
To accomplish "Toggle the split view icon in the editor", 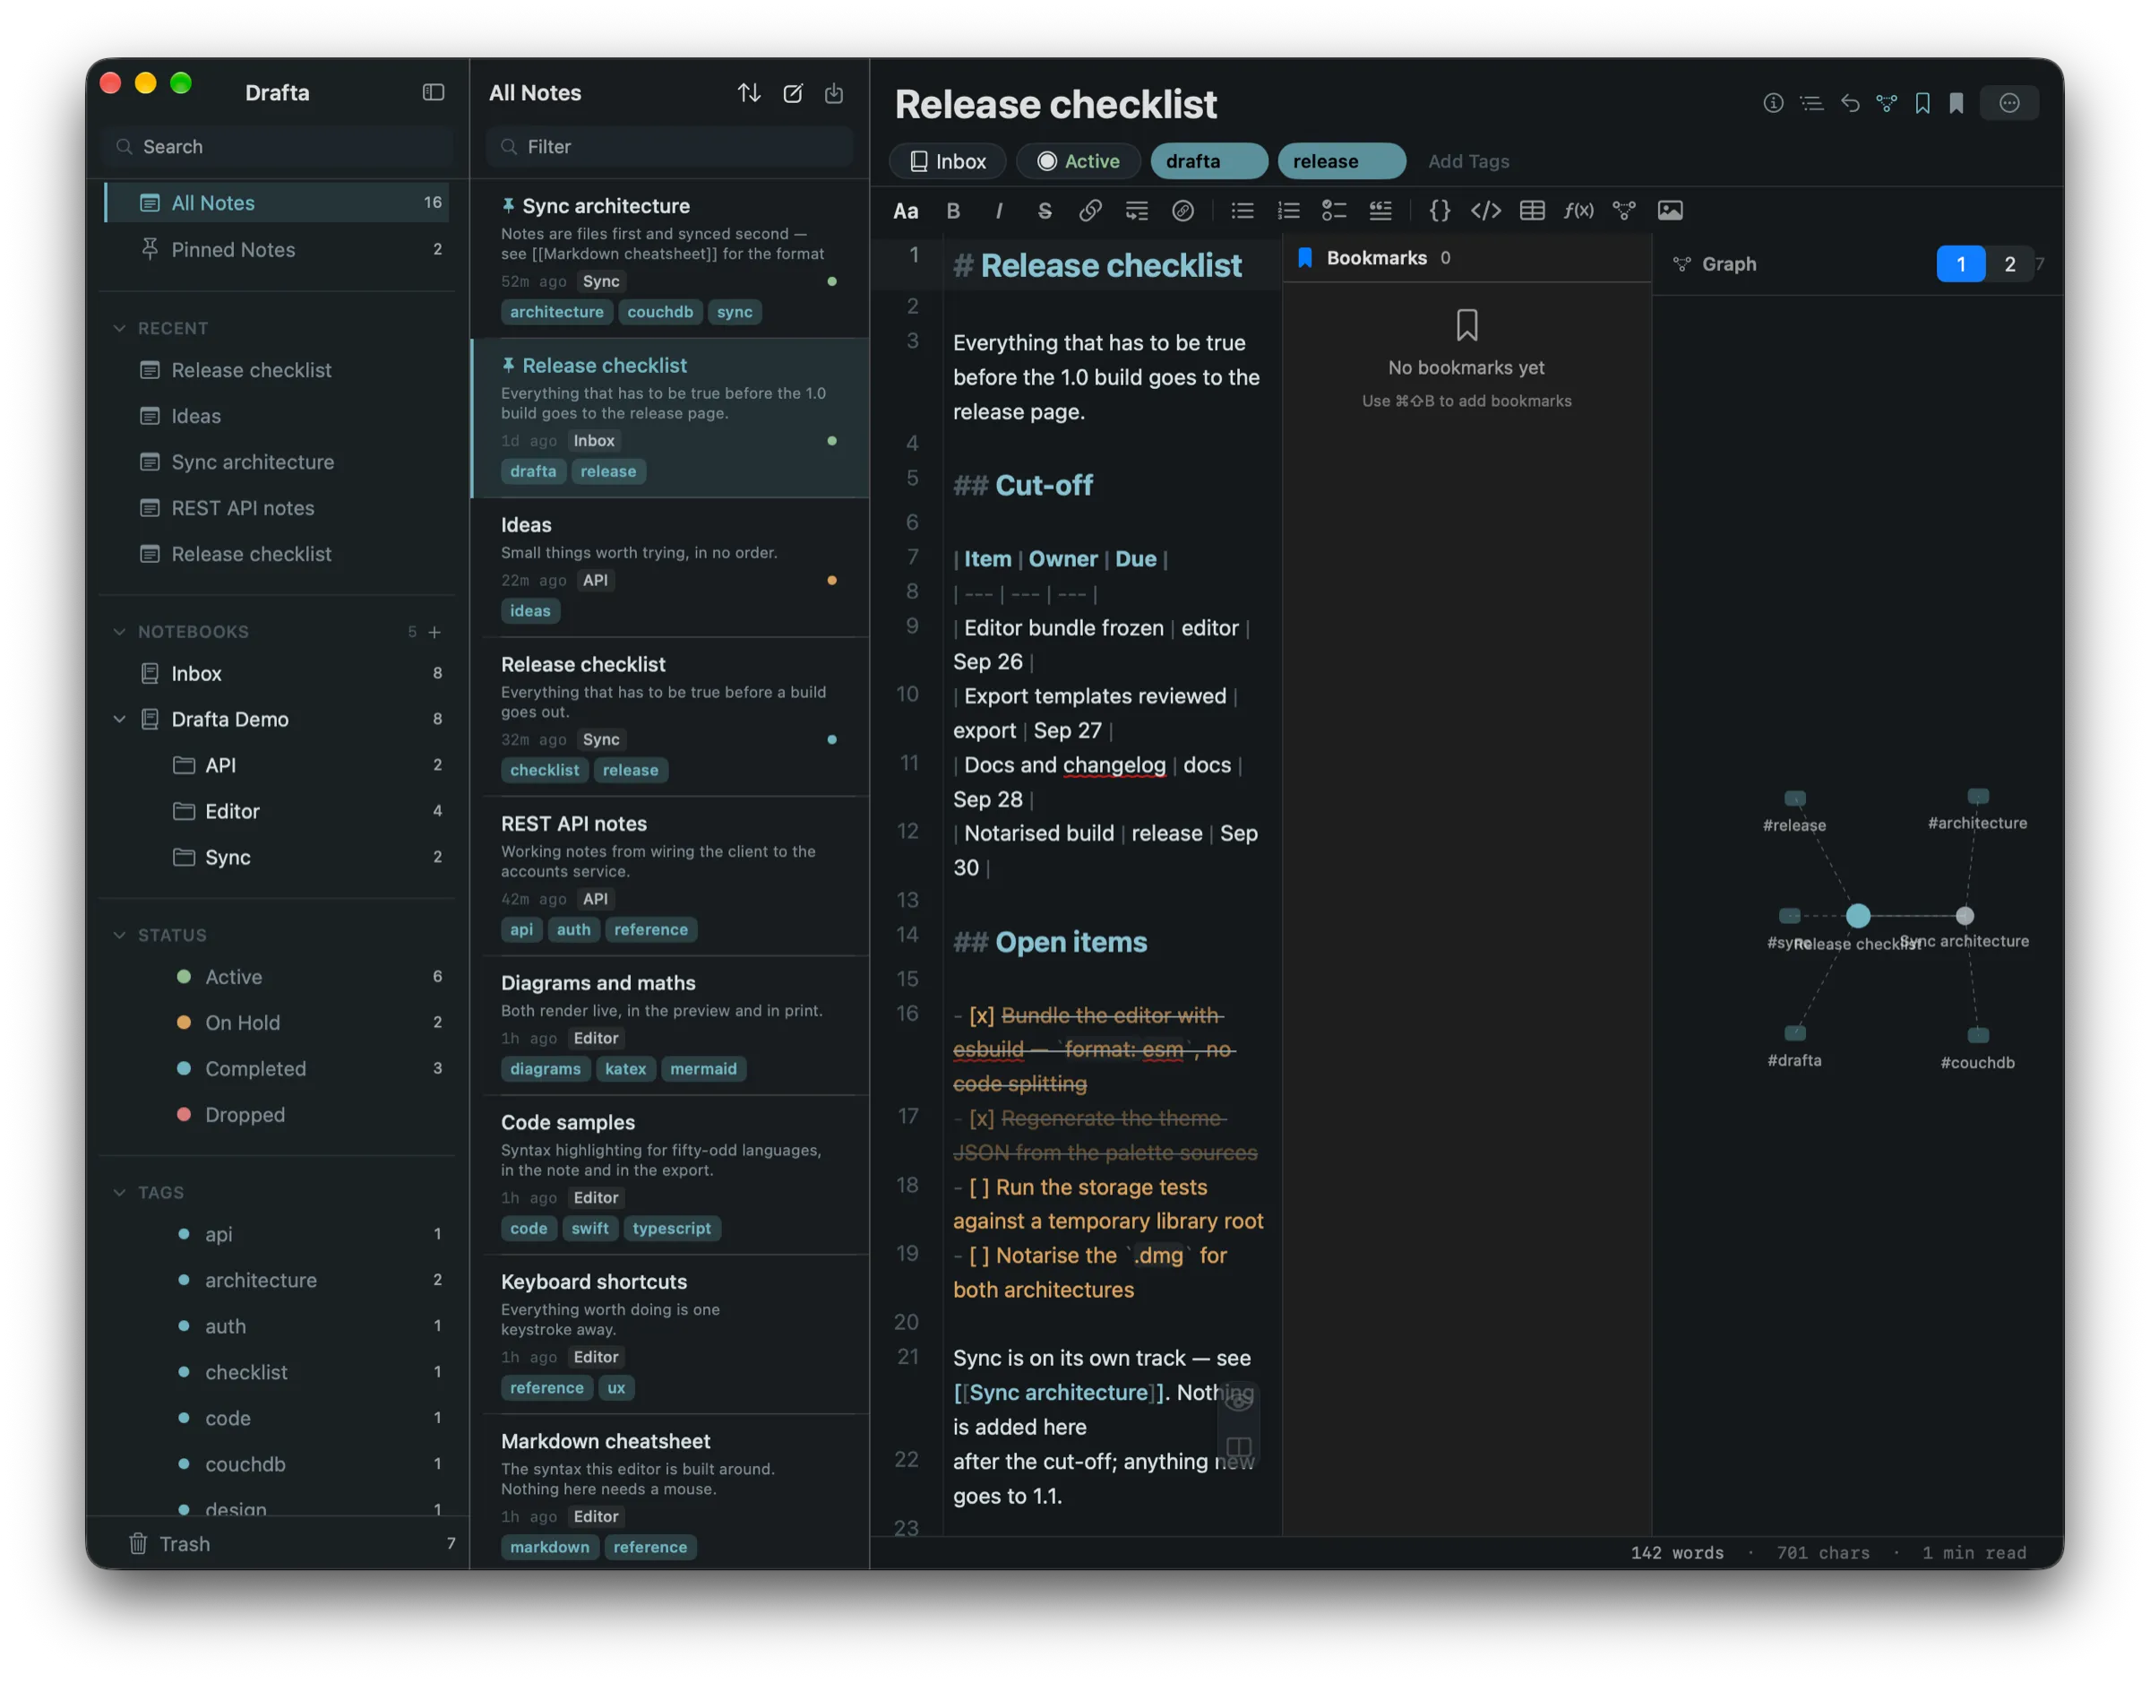I will point(1238,1447).
